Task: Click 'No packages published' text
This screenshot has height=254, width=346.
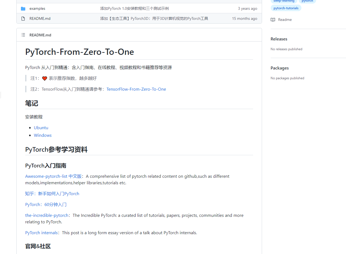Action: (x=287, y=78)
